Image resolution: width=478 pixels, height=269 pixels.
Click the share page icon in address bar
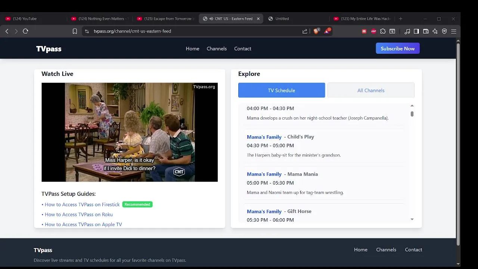coord(305,31)
